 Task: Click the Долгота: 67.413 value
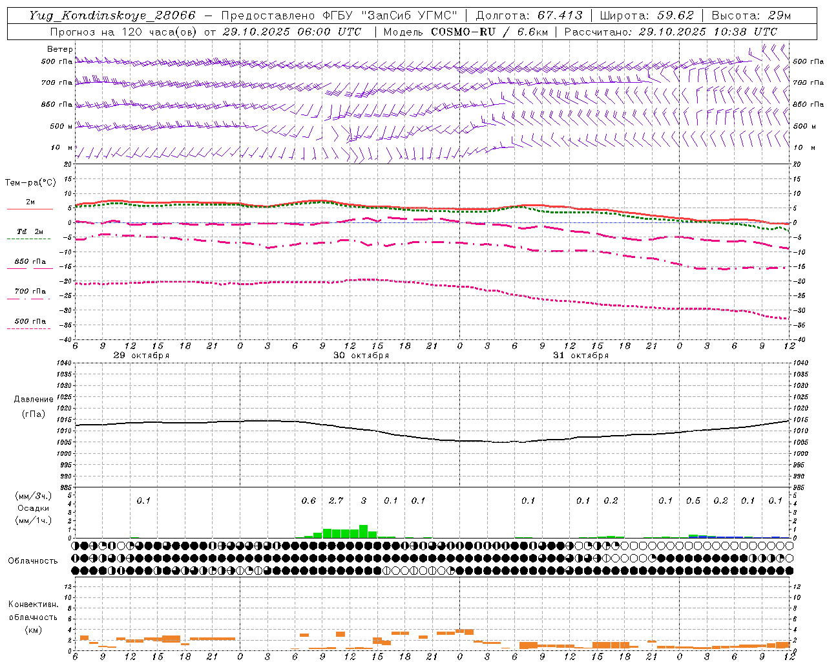point(529,16)
